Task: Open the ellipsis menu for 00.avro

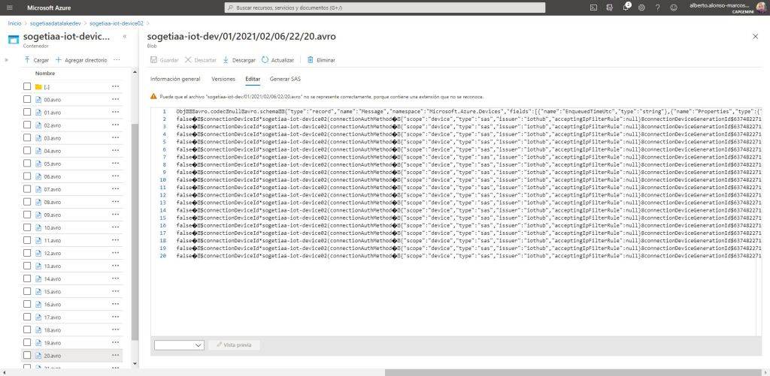Action: [x=115, y=99]
